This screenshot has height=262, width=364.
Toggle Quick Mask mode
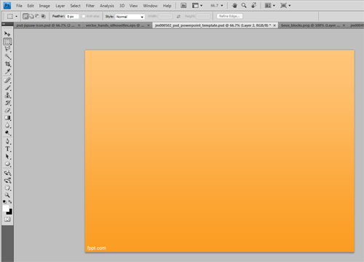tap(7, 219)
